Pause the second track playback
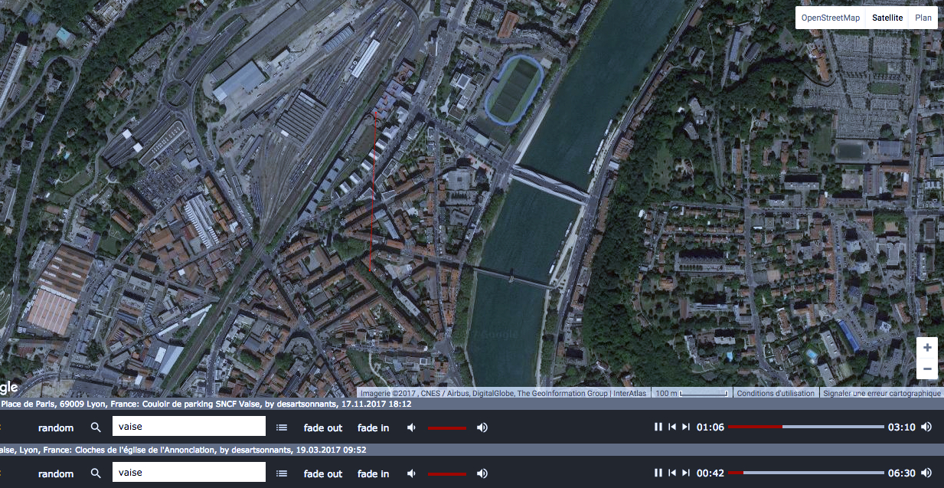944x488 pixels. pyautogui.click(x=658, y=473)
